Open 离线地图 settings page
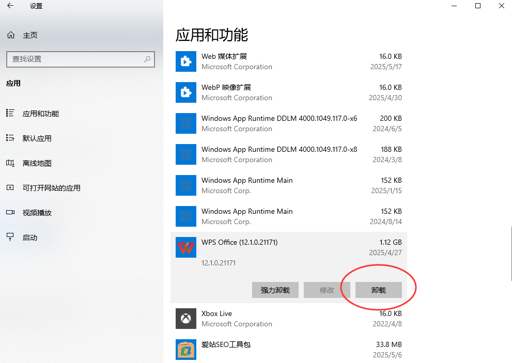The image size is (512, 363). pos(37,163)
